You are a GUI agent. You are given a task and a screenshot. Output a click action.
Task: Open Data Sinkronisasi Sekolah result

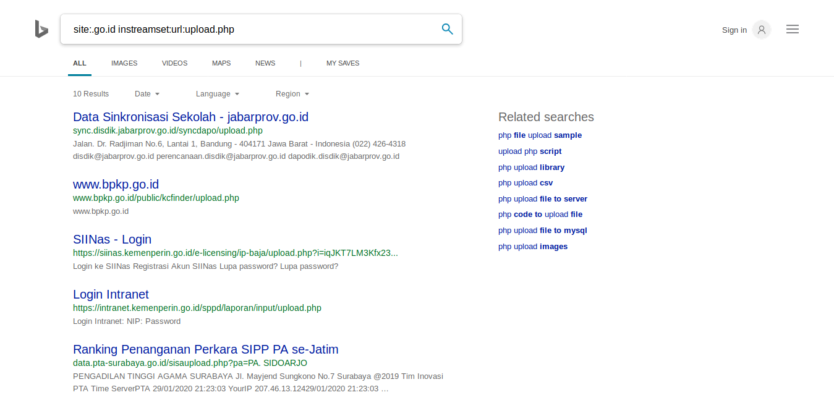point(190,117)
